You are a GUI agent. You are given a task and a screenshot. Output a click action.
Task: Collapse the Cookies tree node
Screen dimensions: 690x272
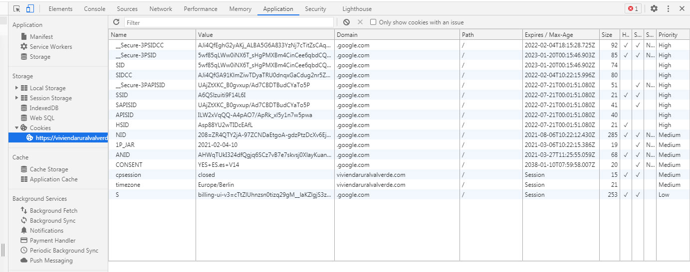point(16,128)
